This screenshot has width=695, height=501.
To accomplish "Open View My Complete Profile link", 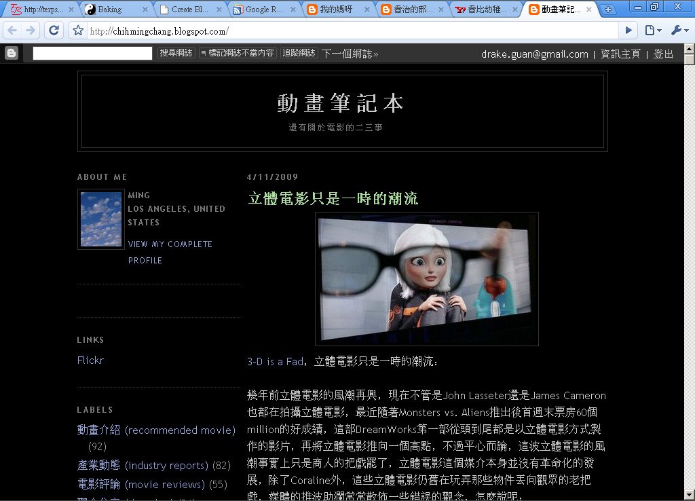I will pyautogui.click(x=170, y=253).
